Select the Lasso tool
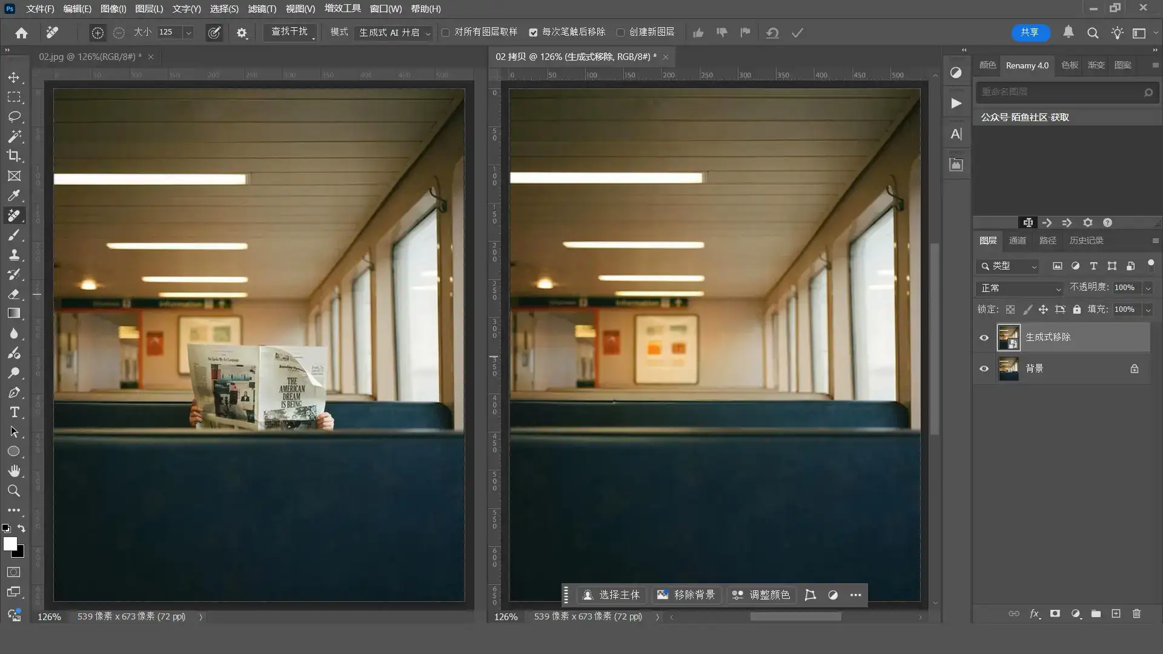Viewport: 1163px width, 654px height. click(x=14, y=116)
